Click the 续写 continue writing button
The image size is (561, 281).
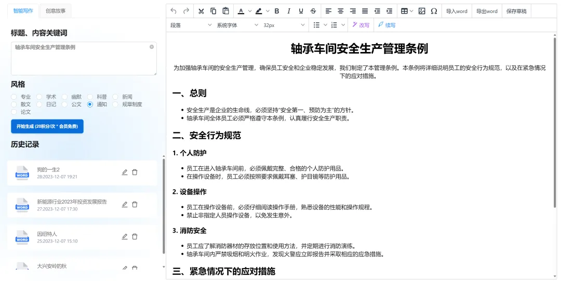pos(387,25)
